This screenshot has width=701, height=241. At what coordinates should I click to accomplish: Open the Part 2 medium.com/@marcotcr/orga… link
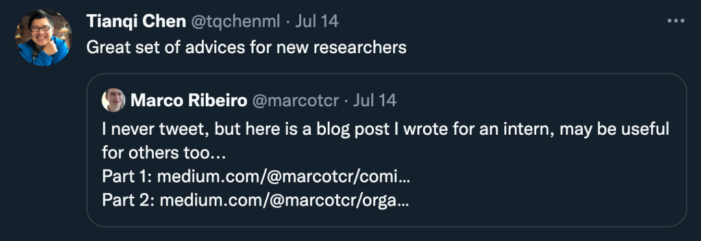[284, 201]
